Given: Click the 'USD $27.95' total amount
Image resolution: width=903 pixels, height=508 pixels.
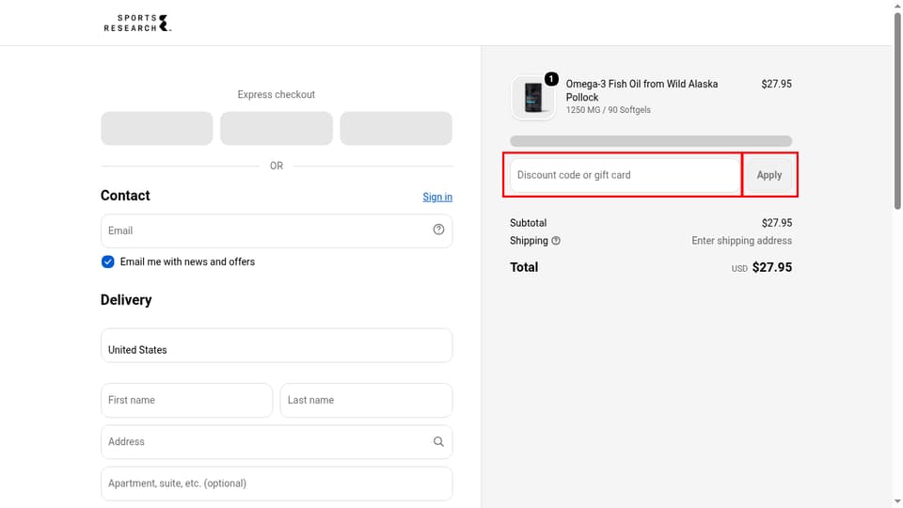Looking at the screenshot, I should pyautogui.click(x=761, y=268).
